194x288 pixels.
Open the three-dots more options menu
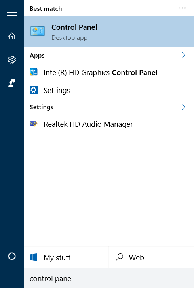point(182,8)
